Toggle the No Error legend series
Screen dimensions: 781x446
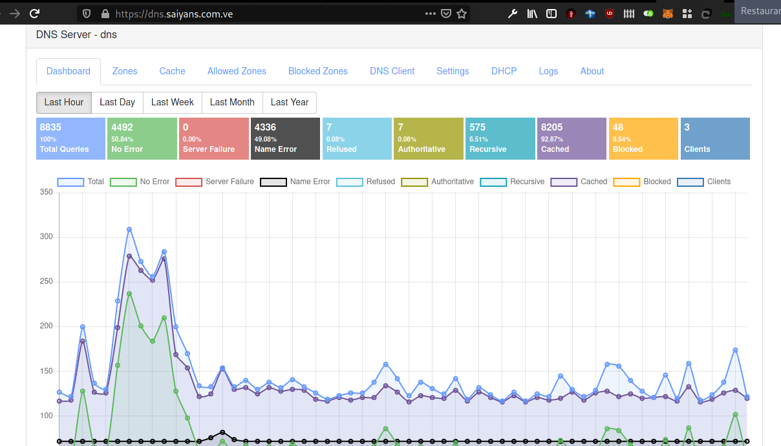click(x=140, y=182)
